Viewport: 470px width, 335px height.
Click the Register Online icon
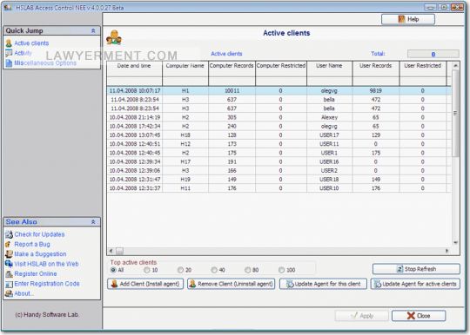pyautogui.click(x=9, y=274)
